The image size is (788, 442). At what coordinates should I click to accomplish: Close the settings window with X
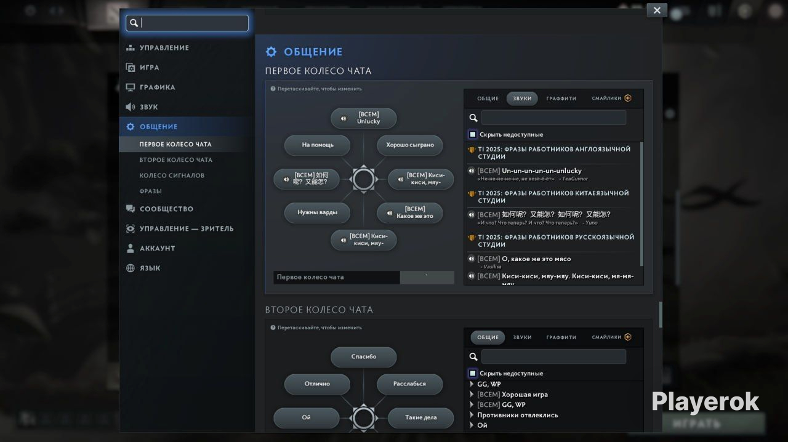657,10
